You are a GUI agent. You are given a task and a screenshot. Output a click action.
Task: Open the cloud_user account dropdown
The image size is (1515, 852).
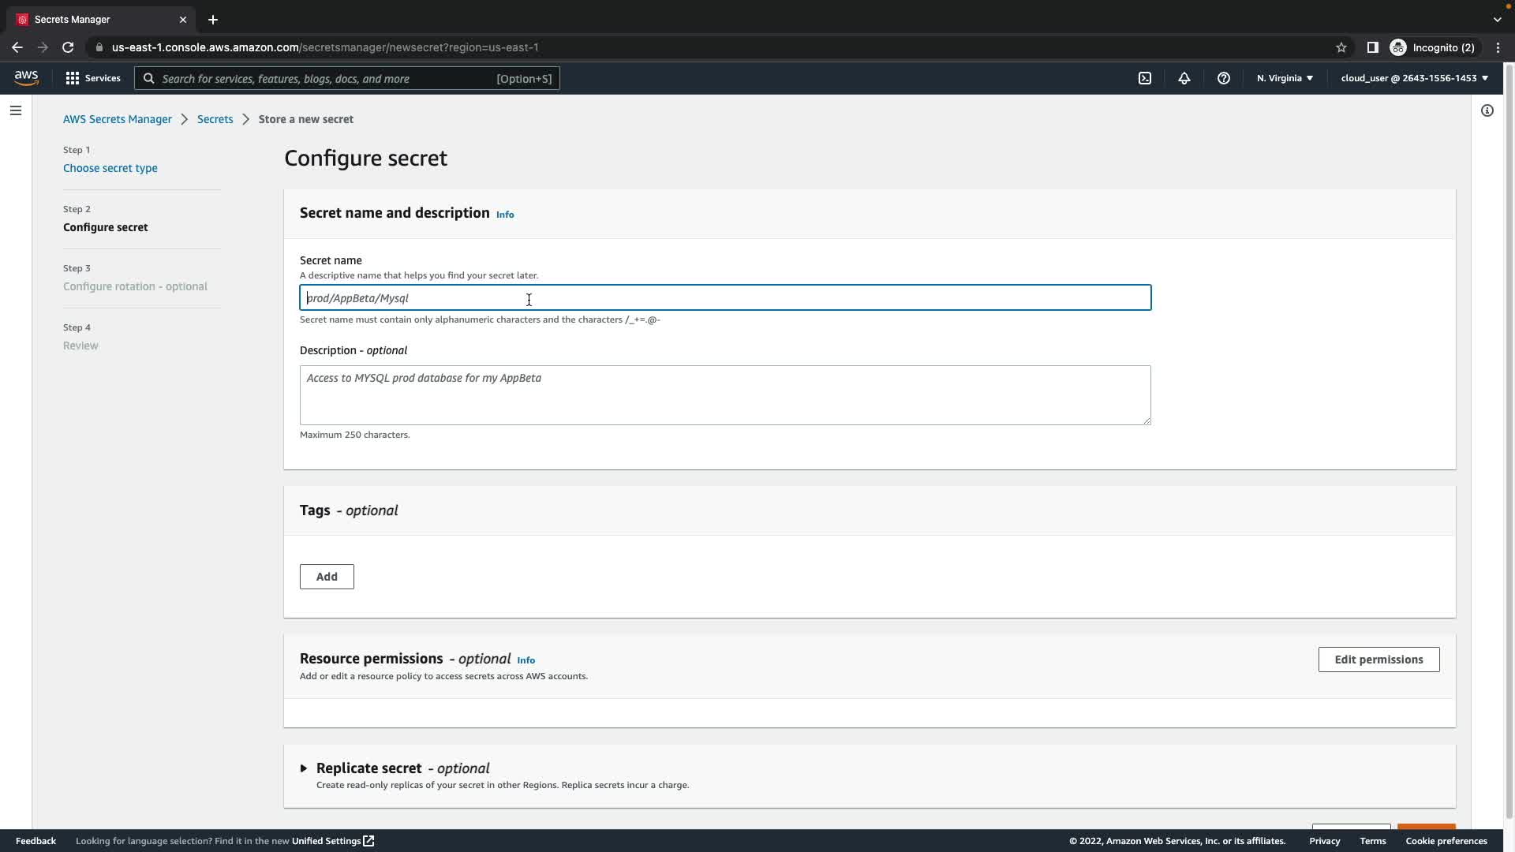click(1414, 78)
